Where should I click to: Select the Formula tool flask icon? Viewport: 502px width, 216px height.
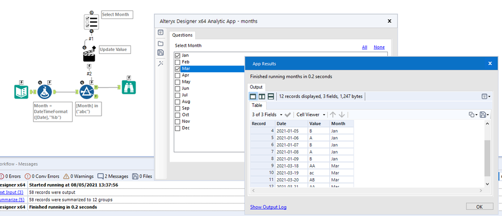pos(45,92)
